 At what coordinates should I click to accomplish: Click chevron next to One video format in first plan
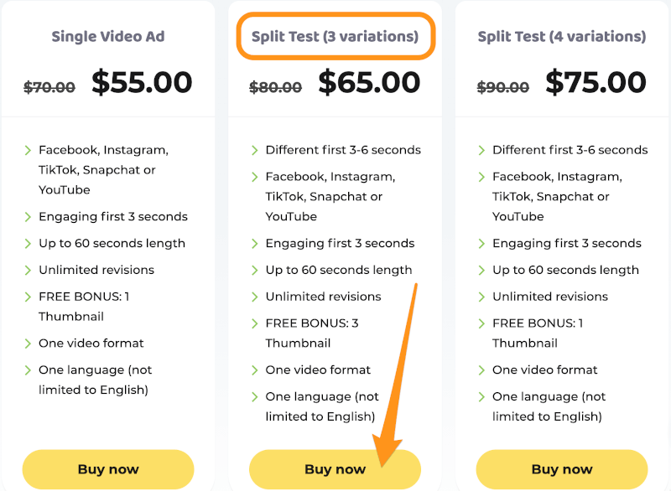tap(28, 344)
